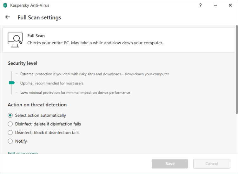Minimize the Kaspersky window
This screenshot has width=238, height=174.
[215, 5]
